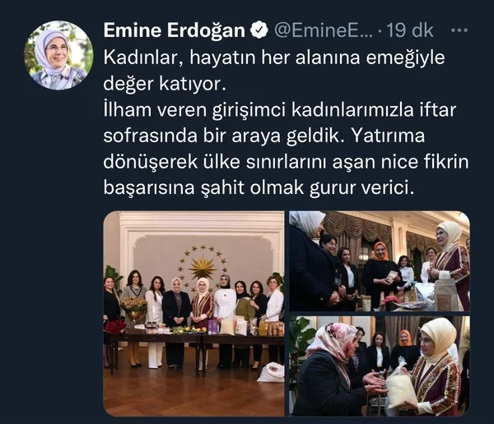Click the blue verified badge icon
This screenshot has width=494, height=424.
point(259,30)
